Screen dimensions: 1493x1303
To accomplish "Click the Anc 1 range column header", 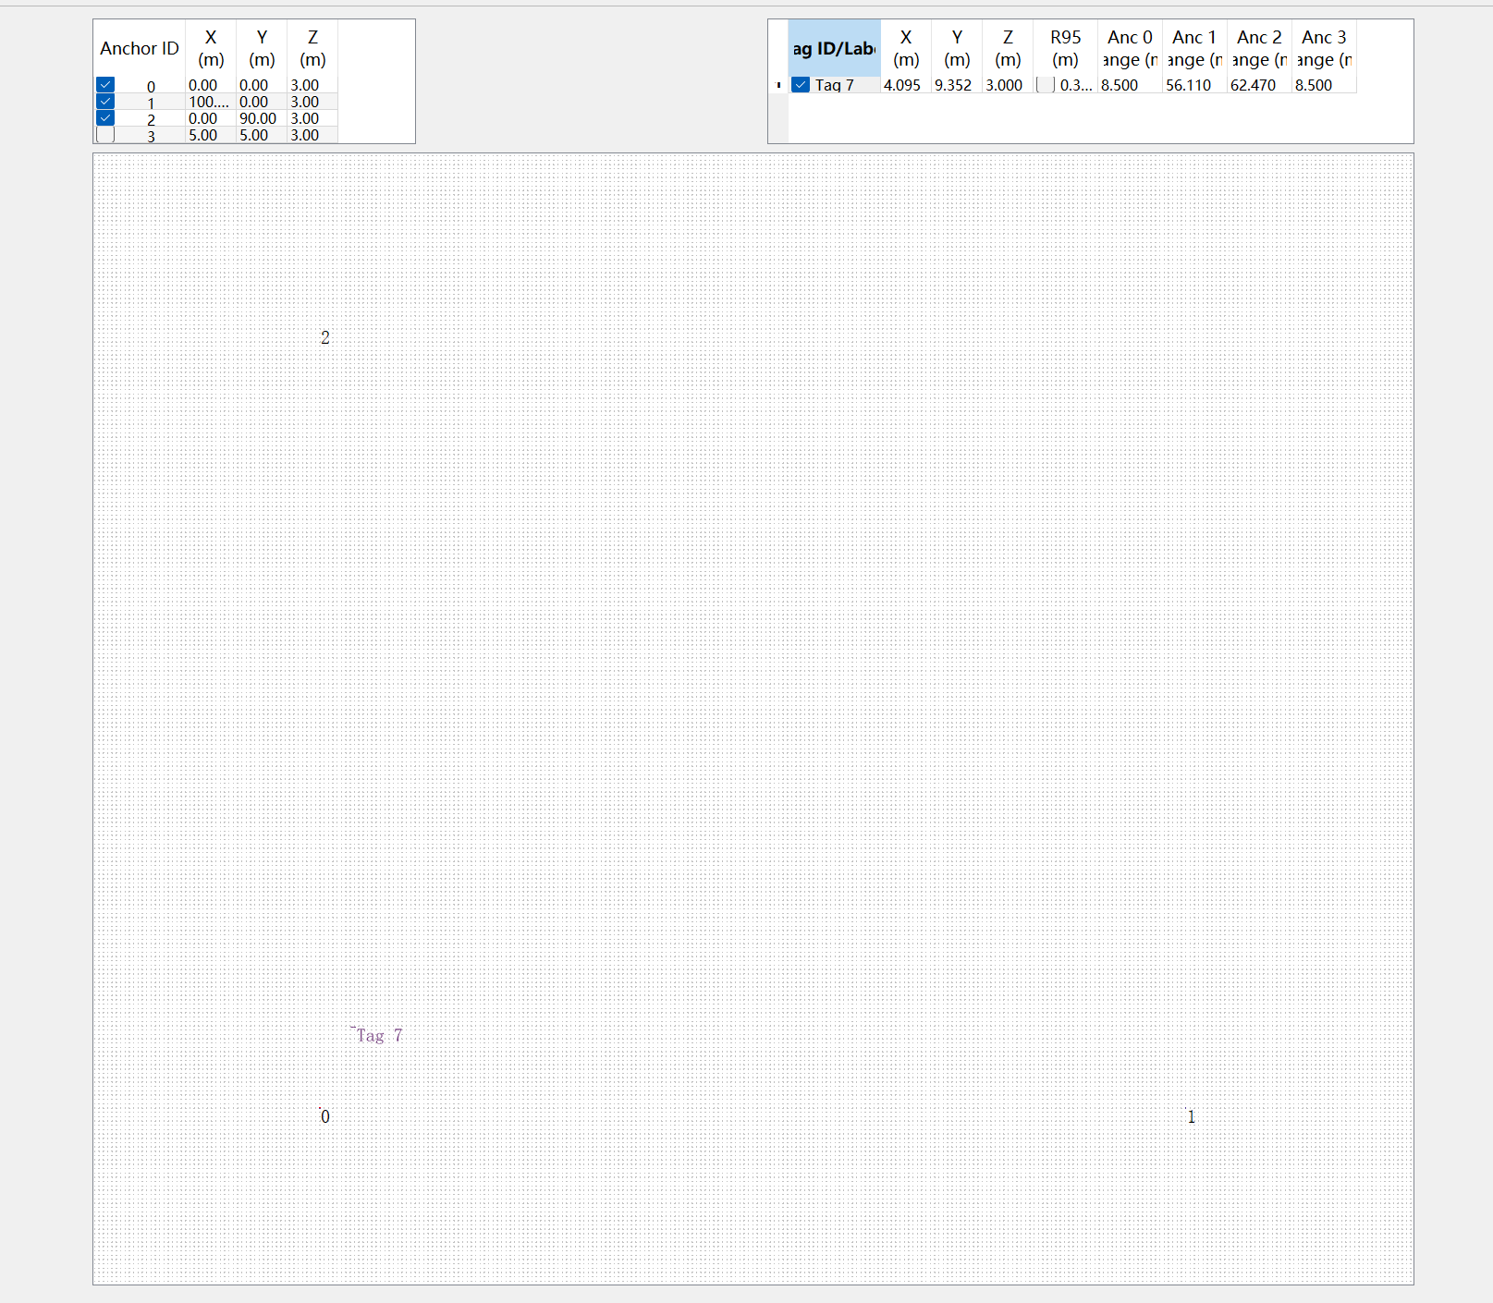I will pyautogui.click(x=1194, y=48).
